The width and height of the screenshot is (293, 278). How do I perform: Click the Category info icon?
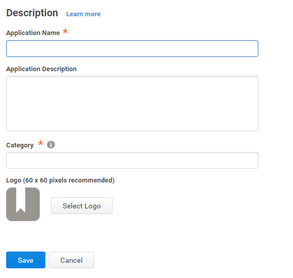[x=51, y=144]
